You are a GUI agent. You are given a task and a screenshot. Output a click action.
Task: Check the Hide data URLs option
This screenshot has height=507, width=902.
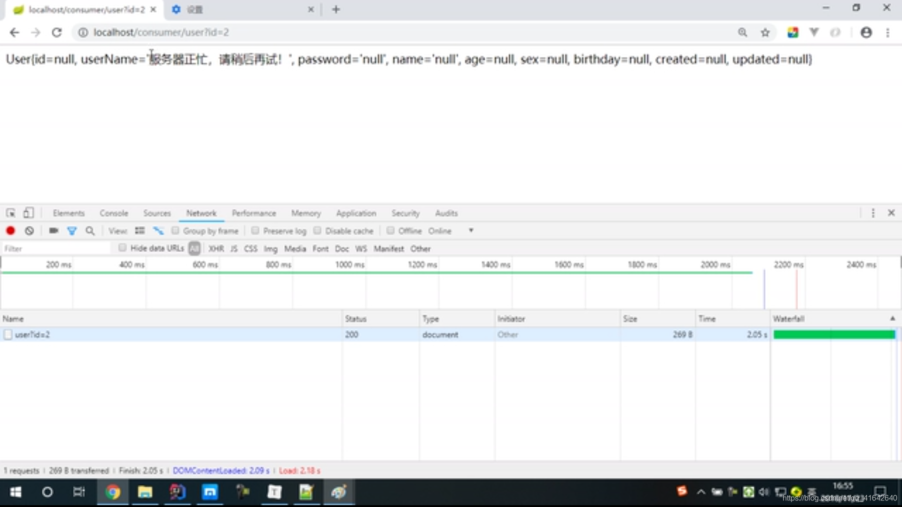(x=122, y=248)
